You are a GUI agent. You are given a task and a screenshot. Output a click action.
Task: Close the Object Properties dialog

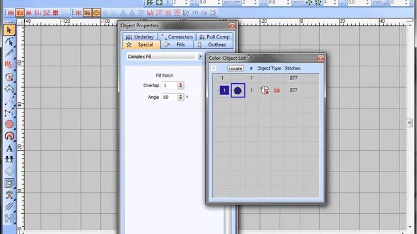232,25
